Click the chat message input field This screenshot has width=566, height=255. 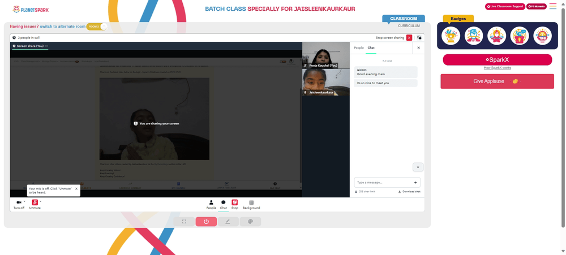tap(387, 183)
